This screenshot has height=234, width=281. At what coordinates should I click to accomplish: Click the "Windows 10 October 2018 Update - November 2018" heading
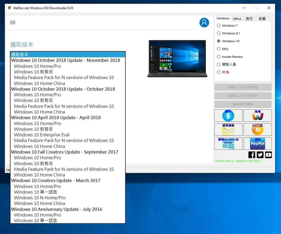[x=68, y=60]
